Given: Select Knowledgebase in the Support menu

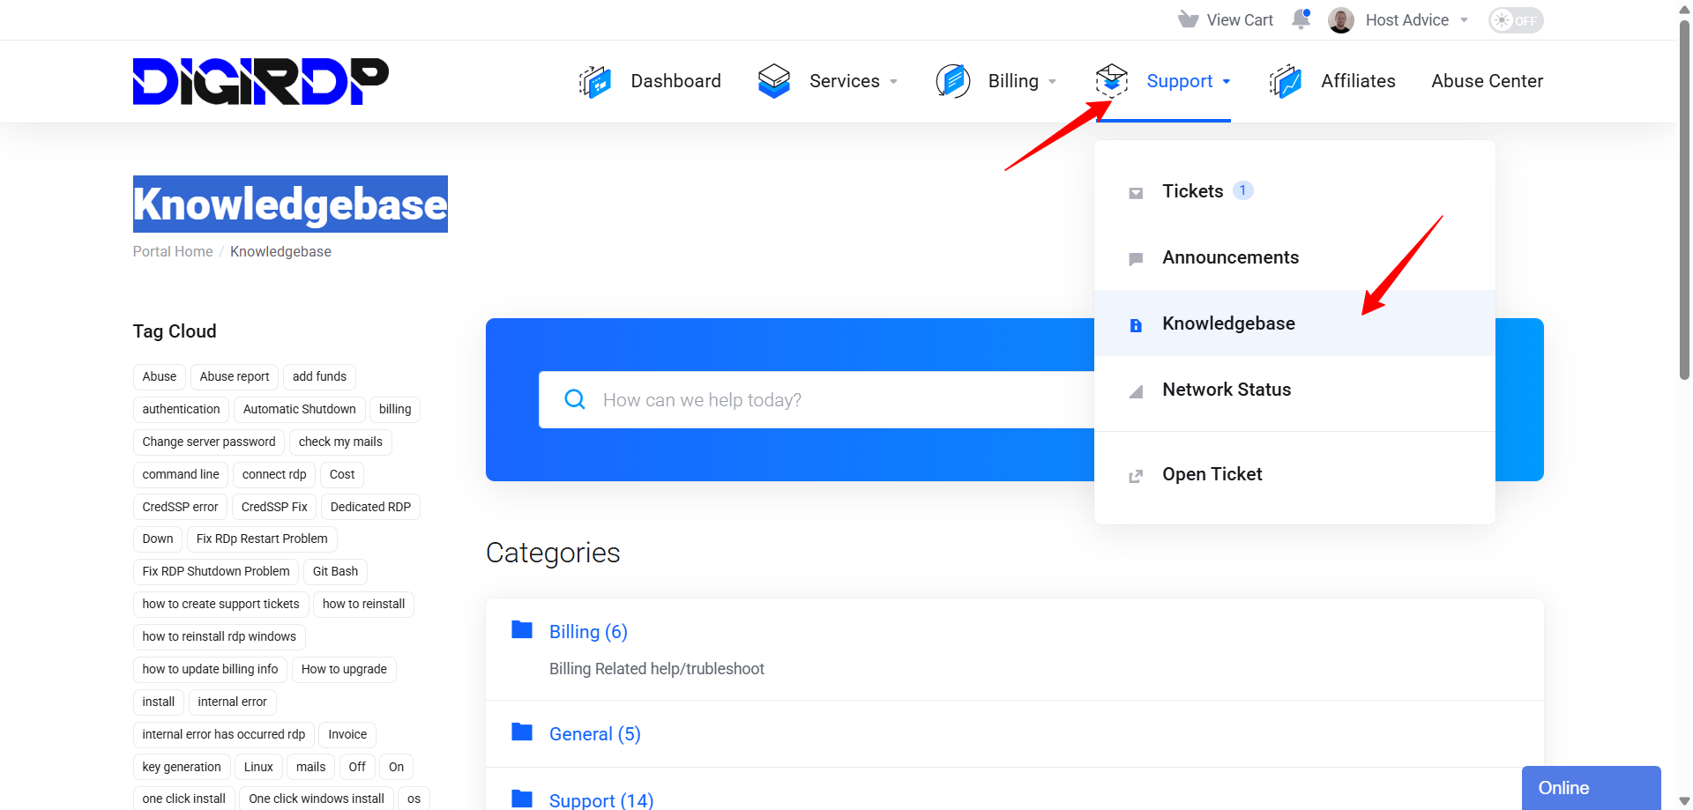Looking at the screenshot, I should pos(1294,323).
